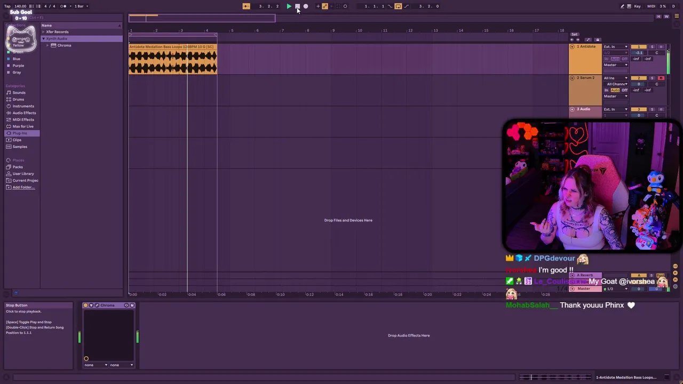Open Max for Live category
Image resolution: width=683 pixels, height=384 pixels.
(x=23, y=126)
